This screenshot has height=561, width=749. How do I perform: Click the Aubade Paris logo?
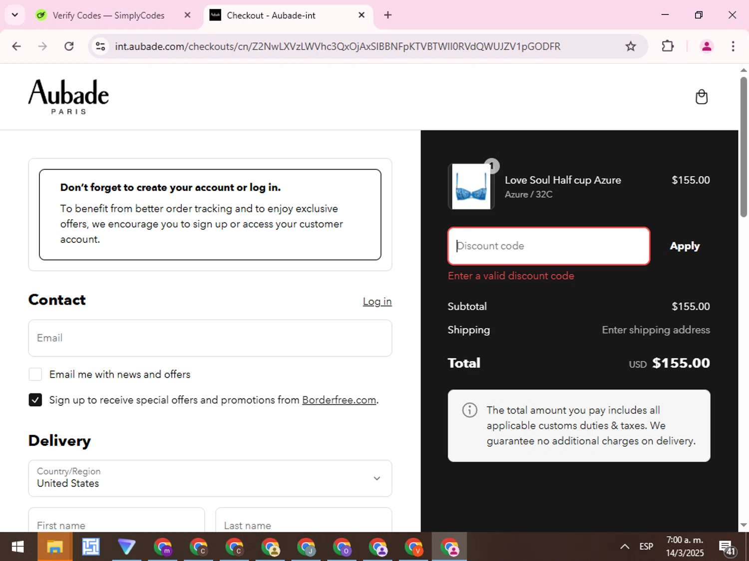(x=68, y=97)
